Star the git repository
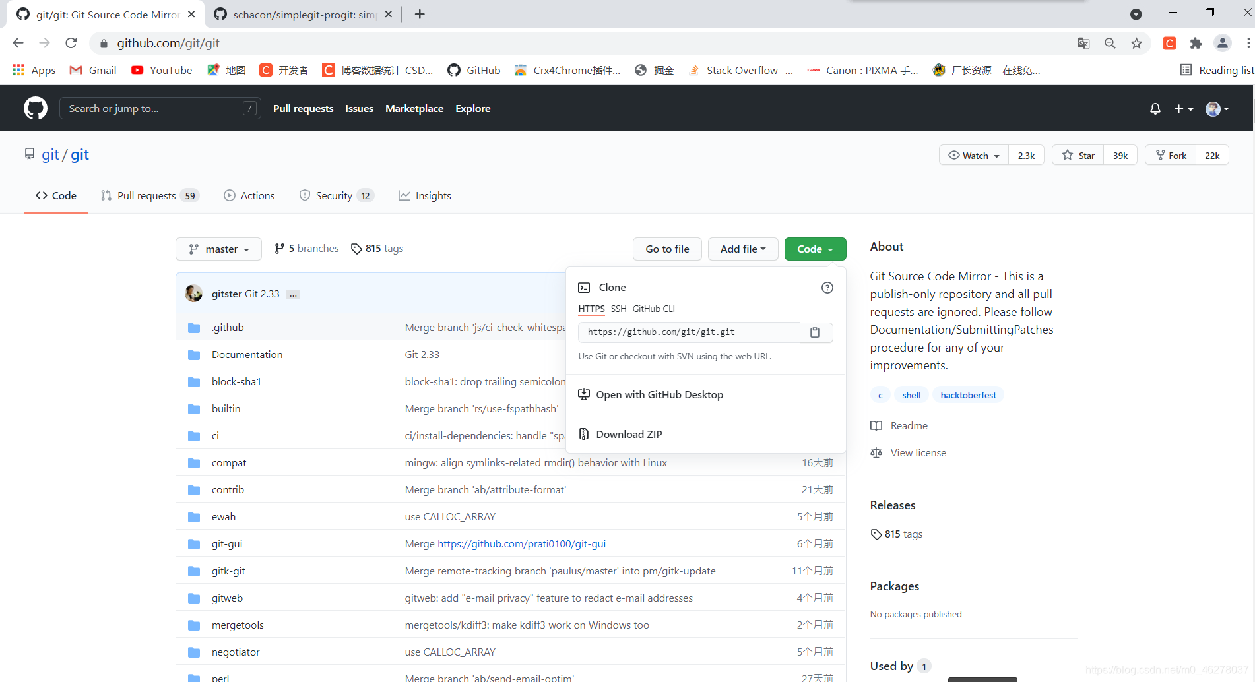This screenshot has width=1255, height=682. point(1078,156)
